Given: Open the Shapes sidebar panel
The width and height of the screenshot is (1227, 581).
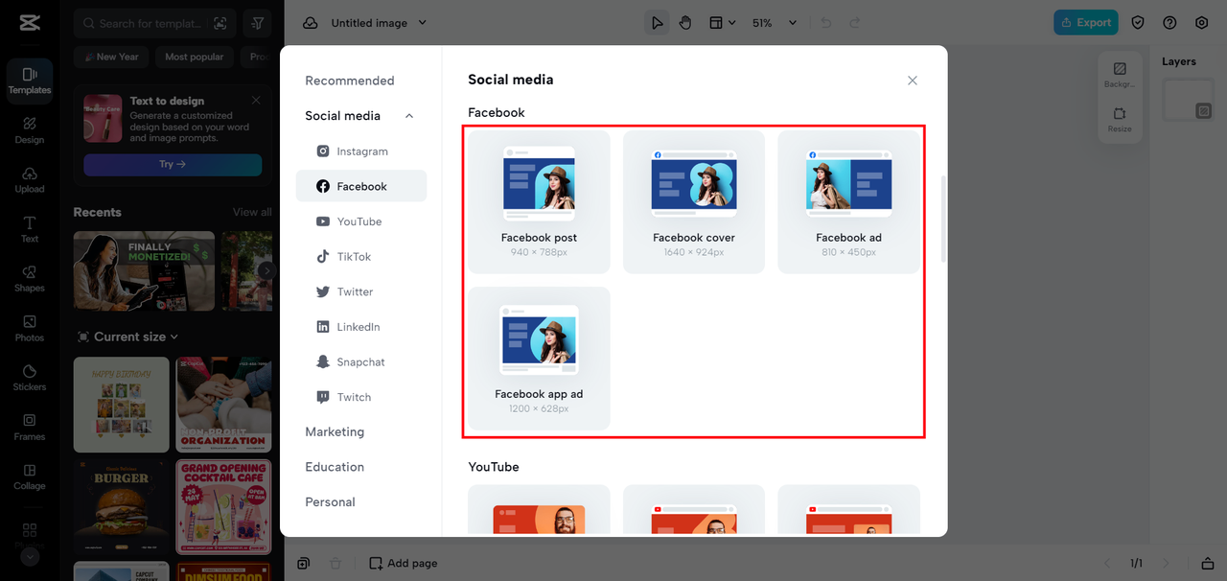Looking at the screenshot, I should pyautogui.click(x=30, y=279).
